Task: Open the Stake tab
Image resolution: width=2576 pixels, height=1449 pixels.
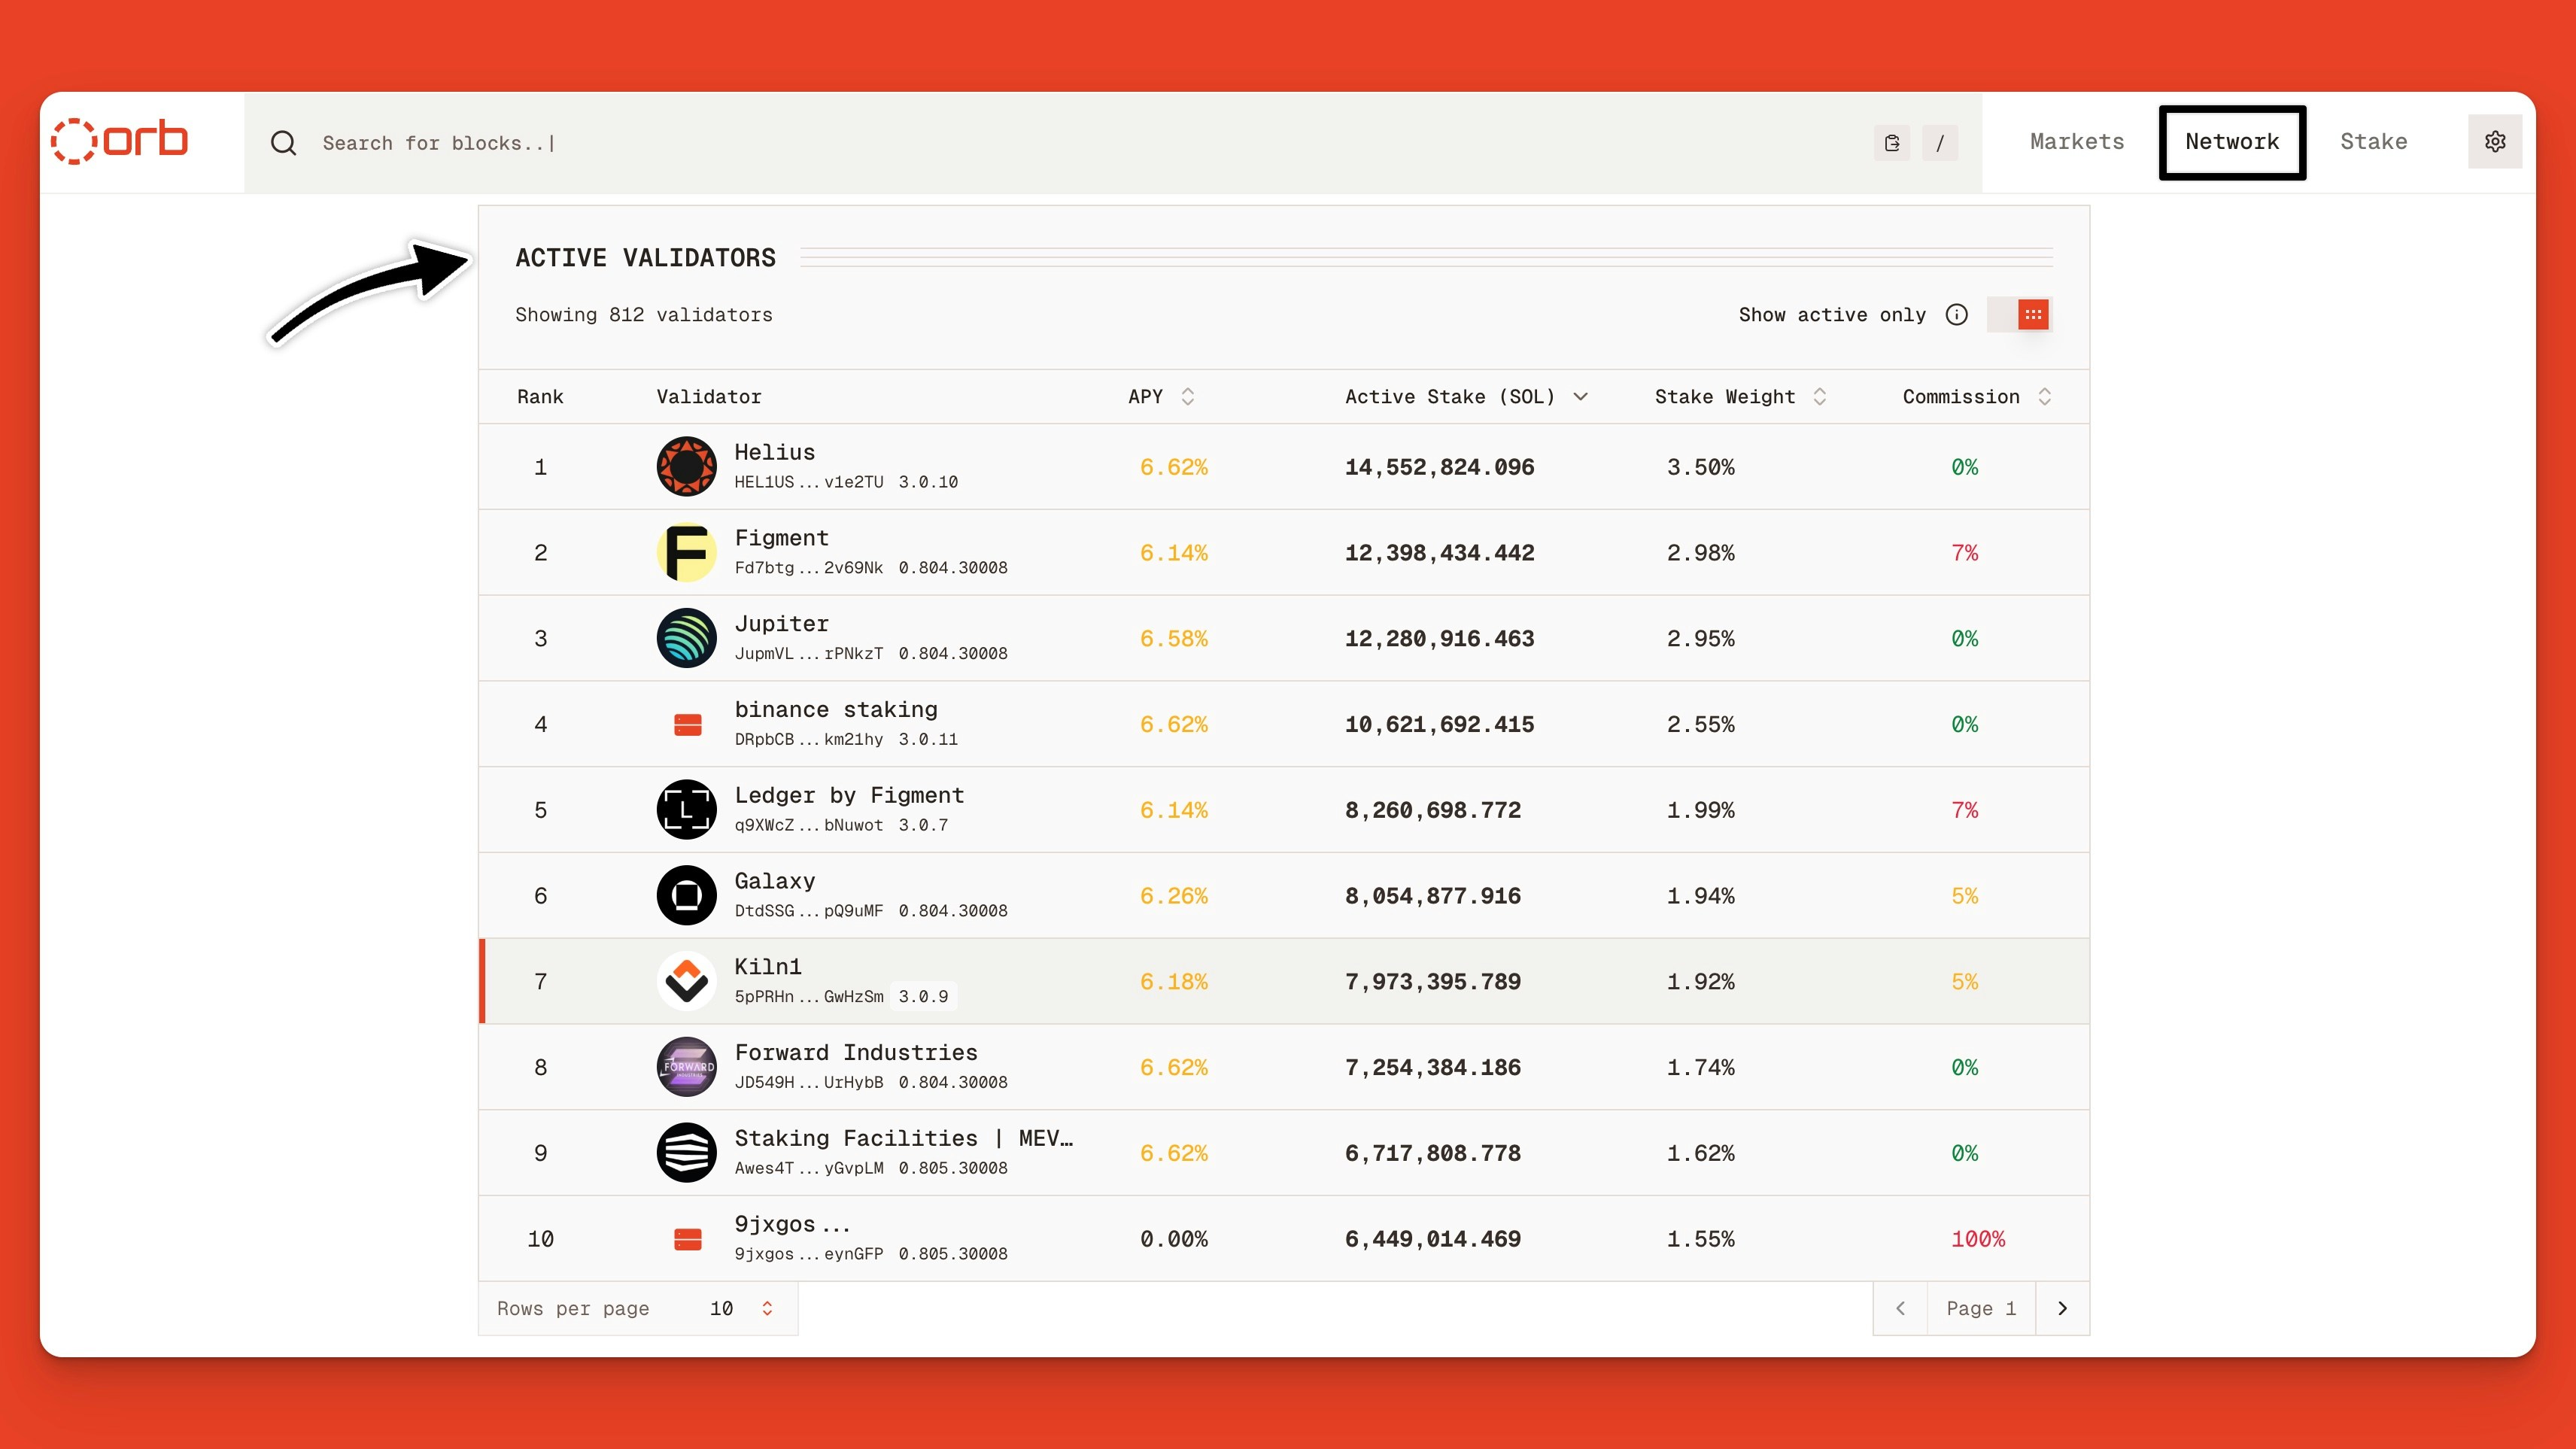Action: pos(2373,142)
